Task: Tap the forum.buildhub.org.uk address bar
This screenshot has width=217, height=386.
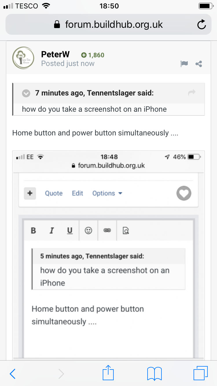Action: (x=108, y=25)
